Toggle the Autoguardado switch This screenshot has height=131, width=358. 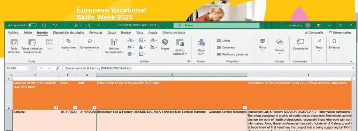point(32,25)
